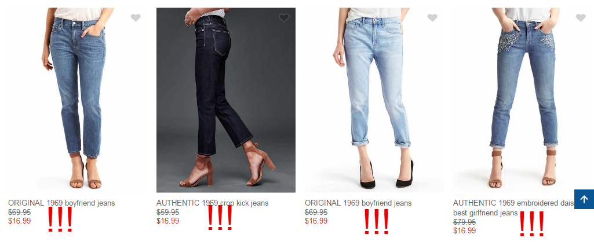
Task: Click ORIGINAL 1969 boyfriend jeans title under light-wash pair
Action: pos(358,203)
